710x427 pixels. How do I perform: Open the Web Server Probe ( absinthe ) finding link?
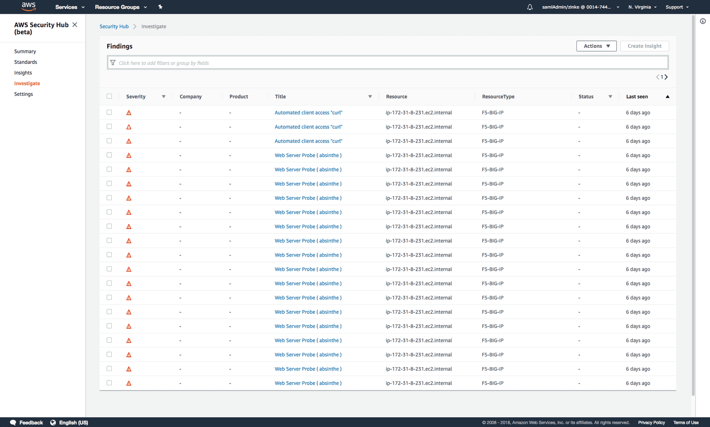(308, 155)
